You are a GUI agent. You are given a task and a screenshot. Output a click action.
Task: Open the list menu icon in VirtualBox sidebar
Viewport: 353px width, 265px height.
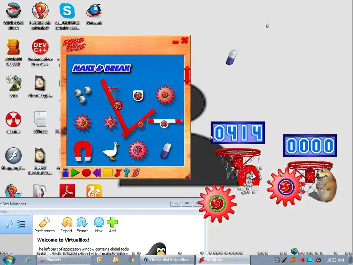(21, 224)
